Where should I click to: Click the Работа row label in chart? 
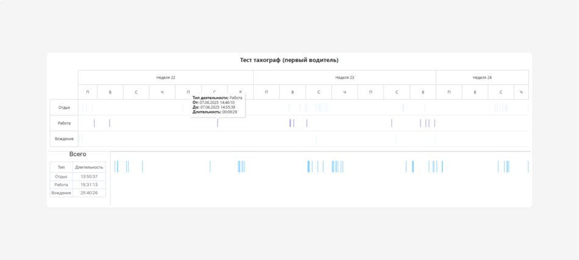[x=64, y=123]
